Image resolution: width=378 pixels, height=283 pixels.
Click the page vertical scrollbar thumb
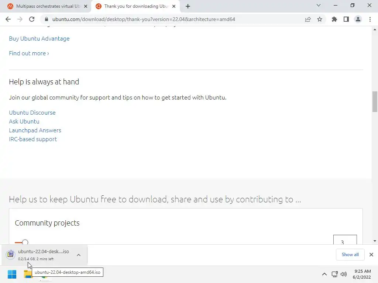[375, 102]
